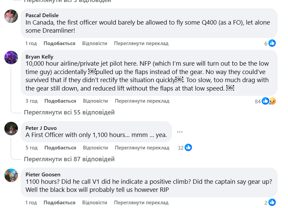Viewport: 288px width, 208px height.
Task: Click like reaction icon on Peter J Duvo's comment
Action: (188, 148)
